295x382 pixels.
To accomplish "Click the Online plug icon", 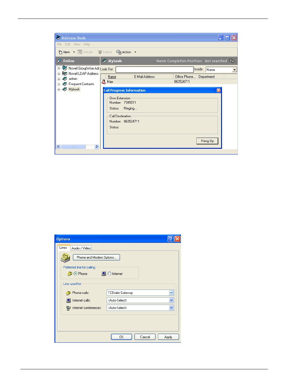I will tap(59, 61).
